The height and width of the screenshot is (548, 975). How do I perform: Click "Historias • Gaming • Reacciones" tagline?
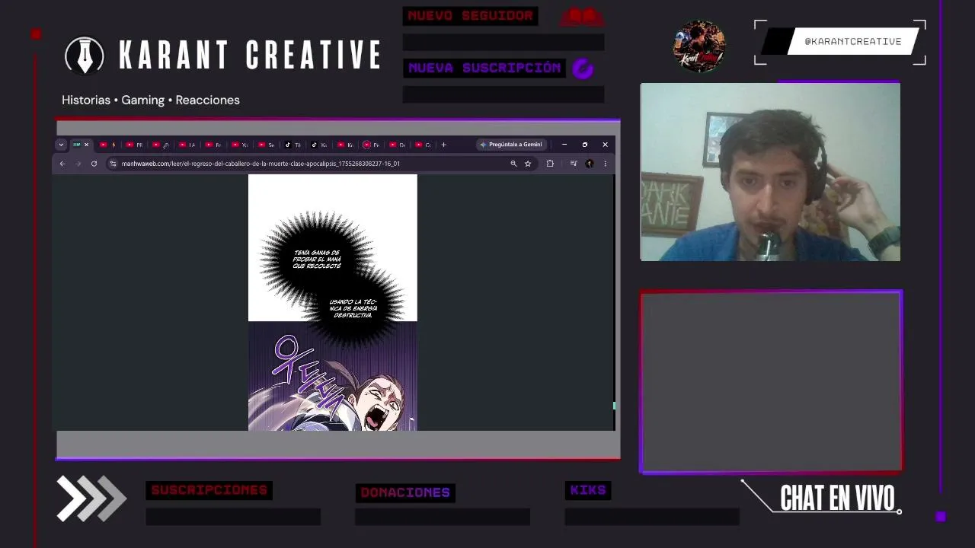(x=151, y=100)
